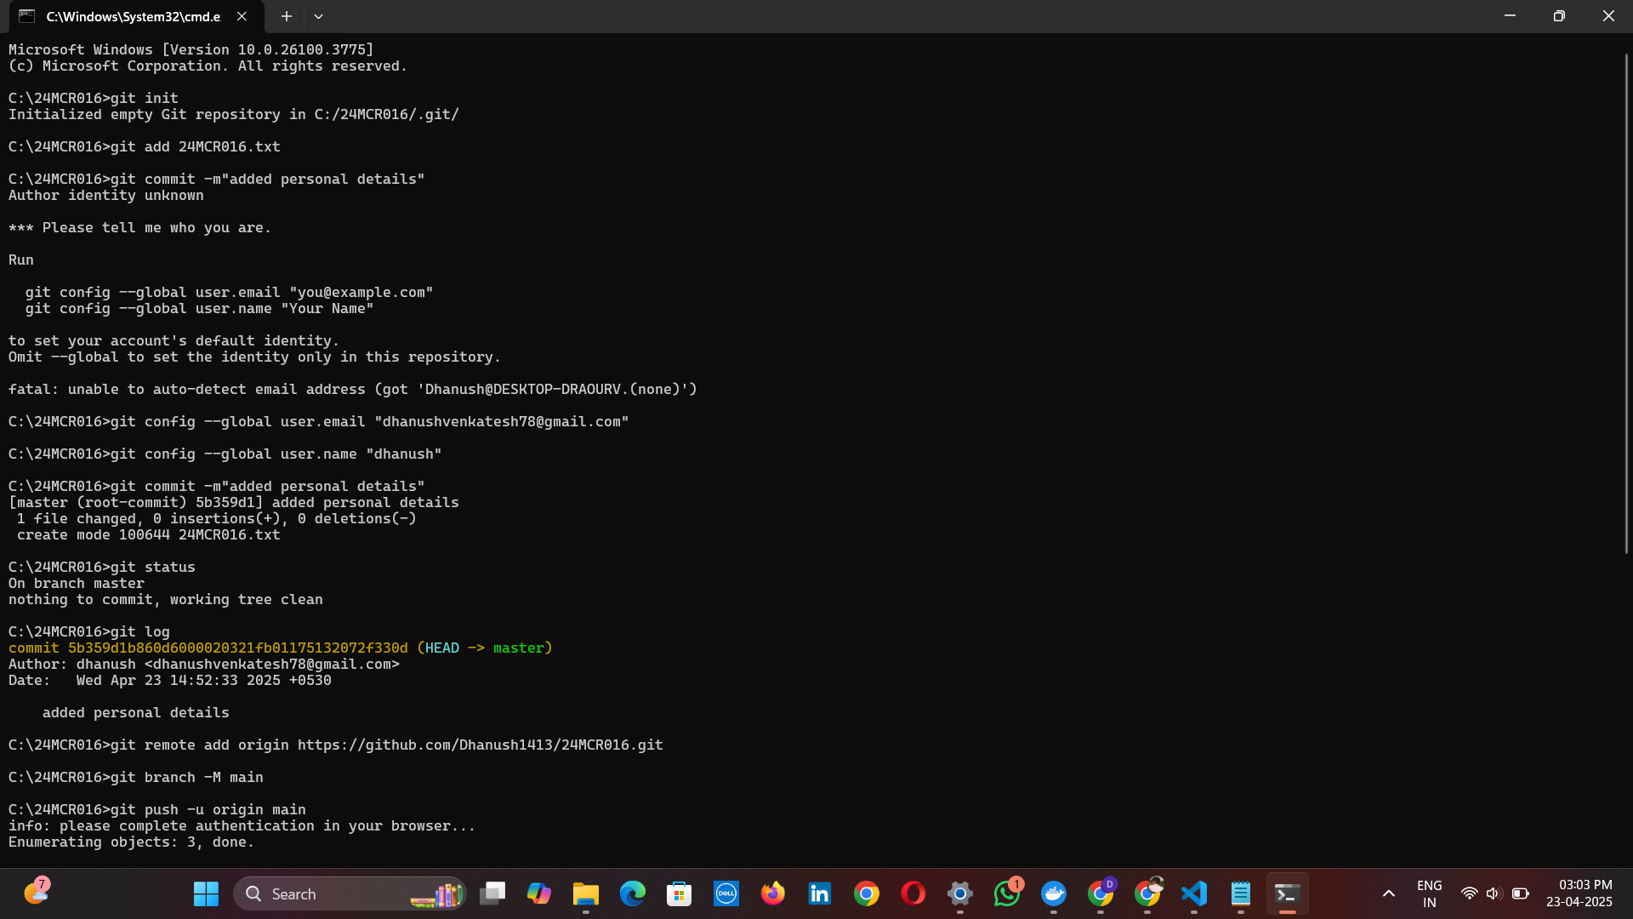
Task: Click the commit hash 5b359d1b860d in log
Action: click(237, 648)
